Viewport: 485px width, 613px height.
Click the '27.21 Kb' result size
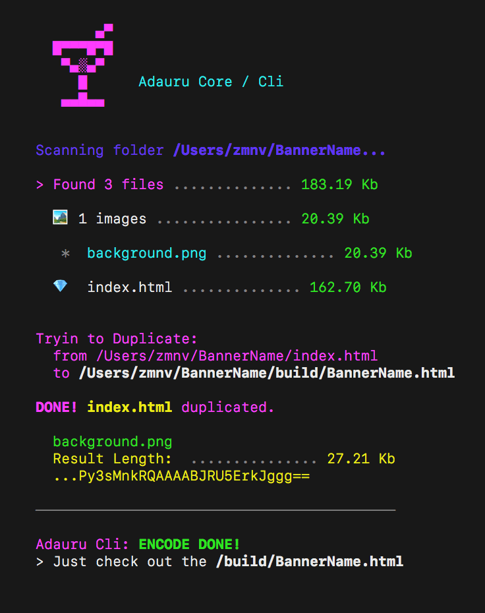361,459
